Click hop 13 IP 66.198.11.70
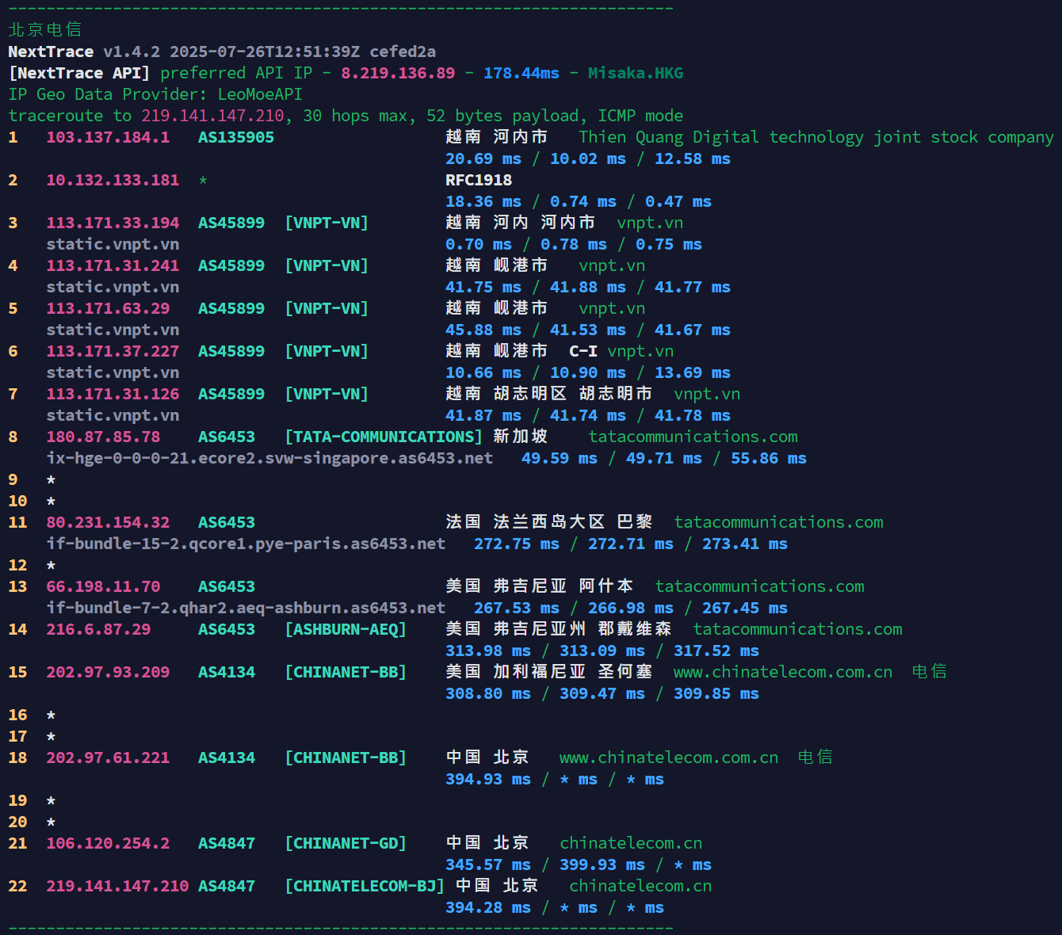1062x935 pixels. [x=103, y=586]
